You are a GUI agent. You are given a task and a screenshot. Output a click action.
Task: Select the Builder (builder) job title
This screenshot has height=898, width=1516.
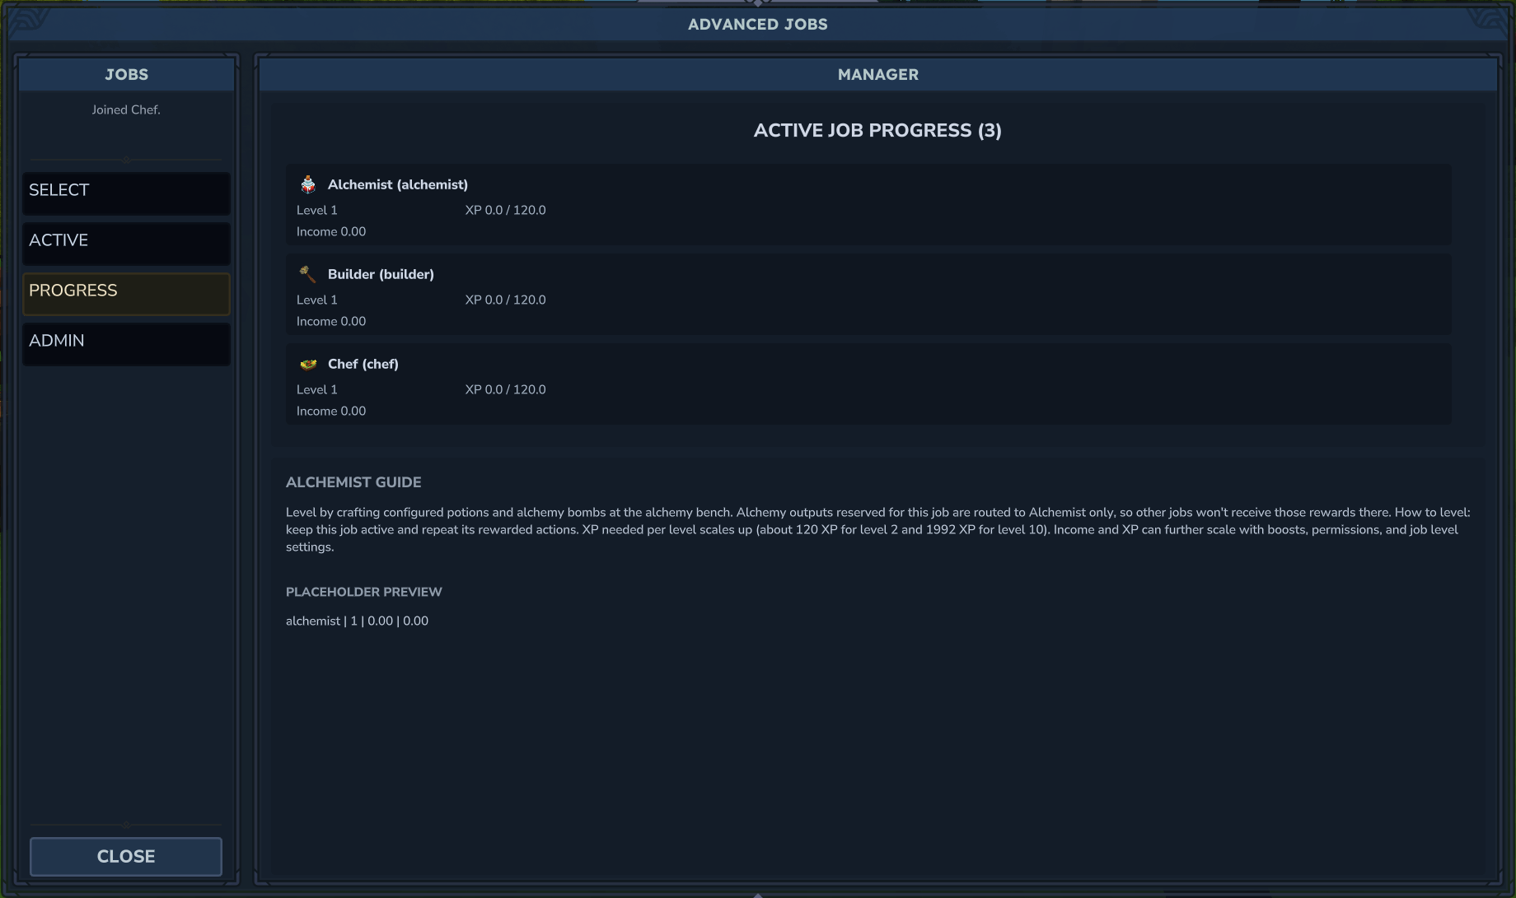tap(381, 274)
